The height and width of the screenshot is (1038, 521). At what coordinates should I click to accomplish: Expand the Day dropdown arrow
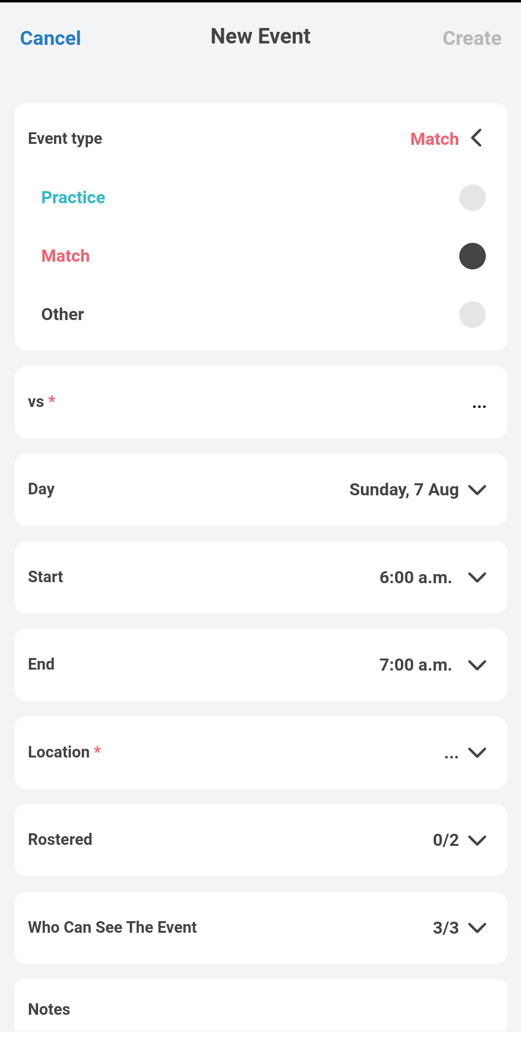click(477, 490)
